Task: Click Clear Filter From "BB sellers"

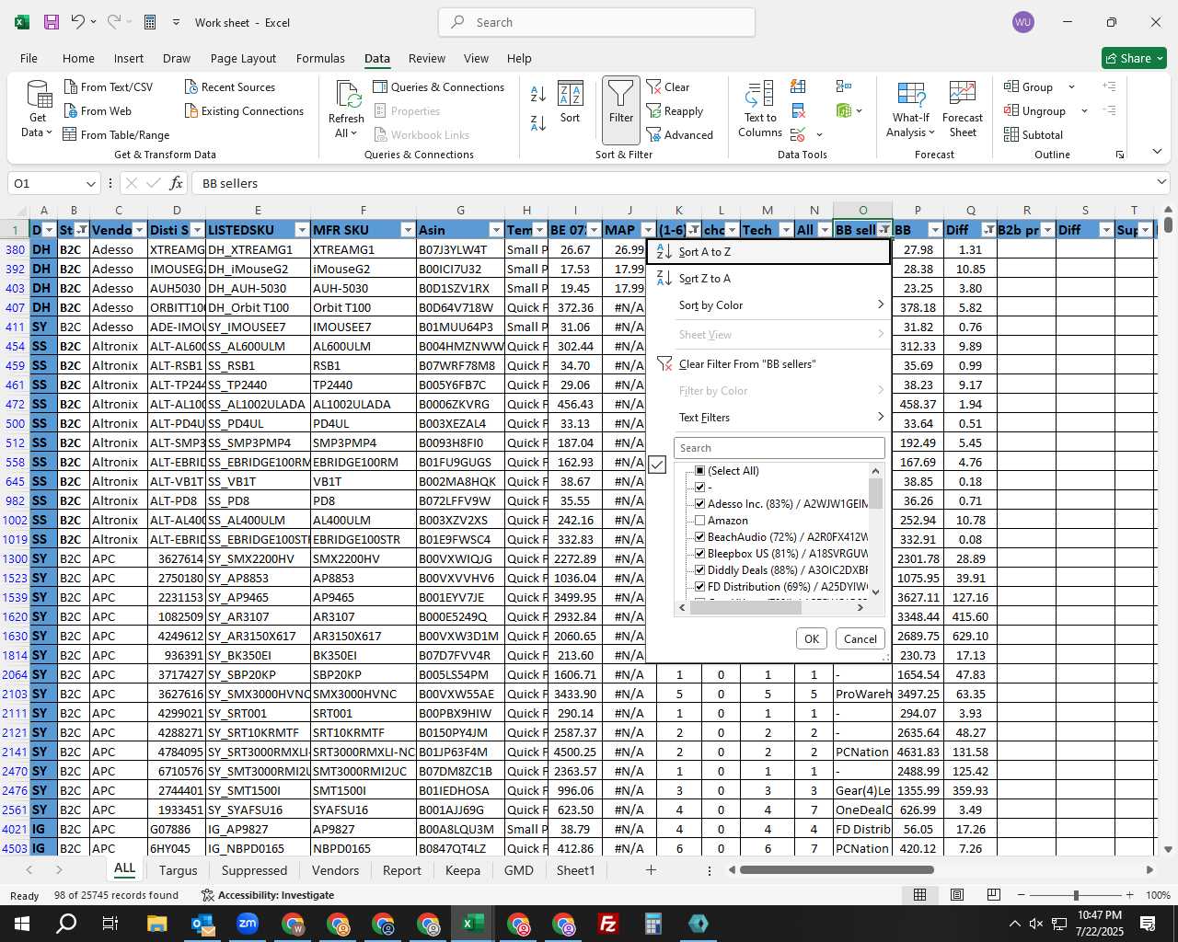Action: (x=769, y=363)
